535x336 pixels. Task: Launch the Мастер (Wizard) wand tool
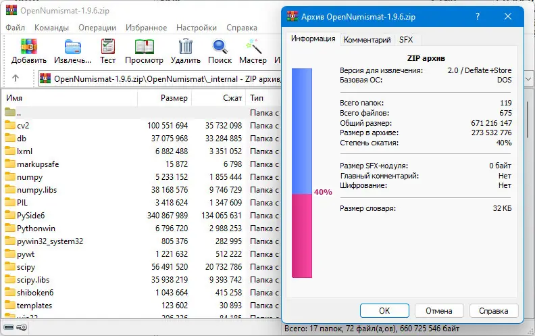(x=253, y=47)
